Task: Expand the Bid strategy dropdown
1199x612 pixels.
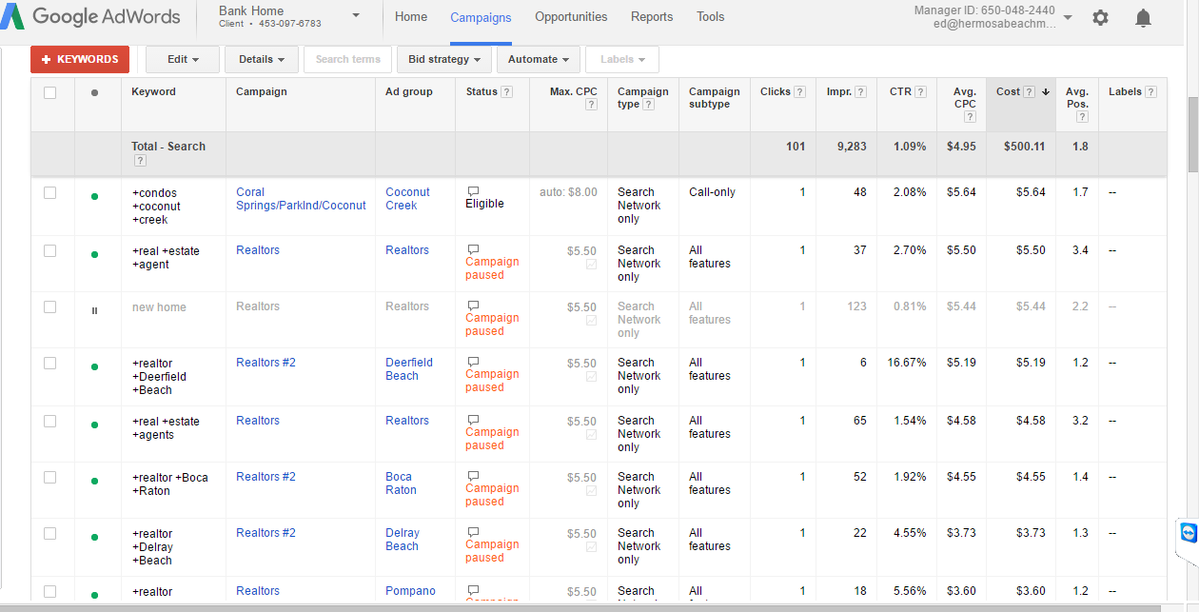Action: tap(443, 59)
